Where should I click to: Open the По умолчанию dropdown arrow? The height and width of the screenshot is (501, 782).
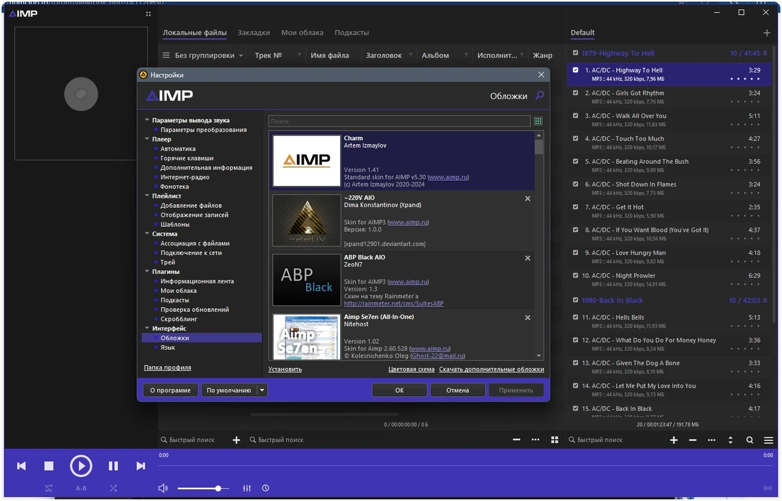coord(262,390)
